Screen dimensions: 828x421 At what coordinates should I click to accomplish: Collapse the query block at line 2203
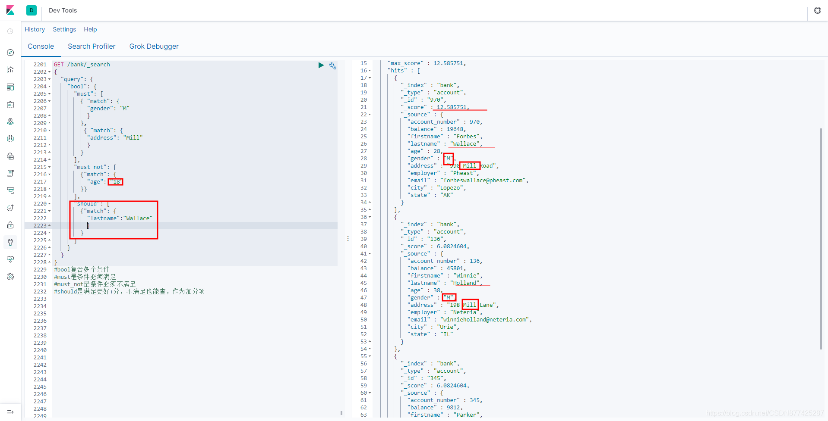click(x=49, y=79)
